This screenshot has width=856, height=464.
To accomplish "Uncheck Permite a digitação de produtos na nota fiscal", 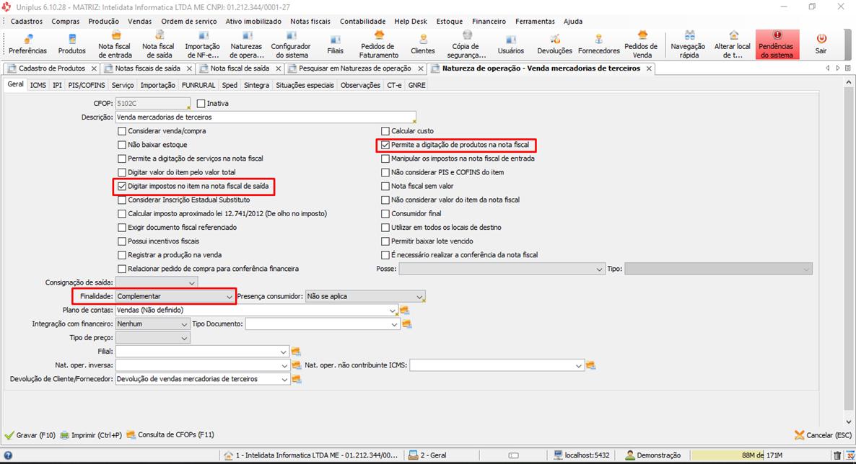I will [x=385, y=145].
